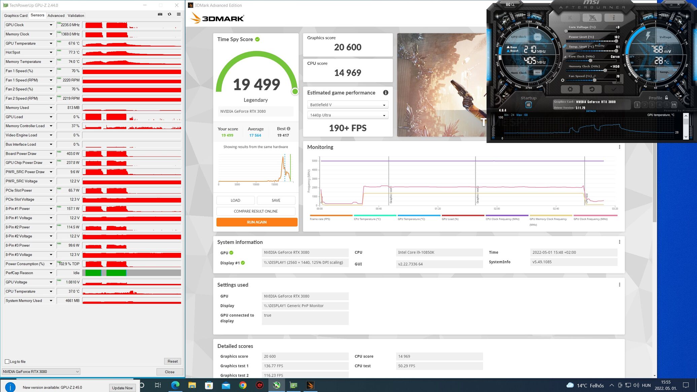Click the Afterburner information 'i' button
Image resolution: width=697 pixels, height=392 pixels.
coord(613,17)
